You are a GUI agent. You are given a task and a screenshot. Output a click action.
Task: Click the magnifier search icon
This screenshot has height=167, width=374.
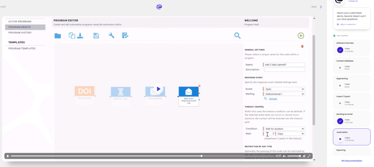237,36
